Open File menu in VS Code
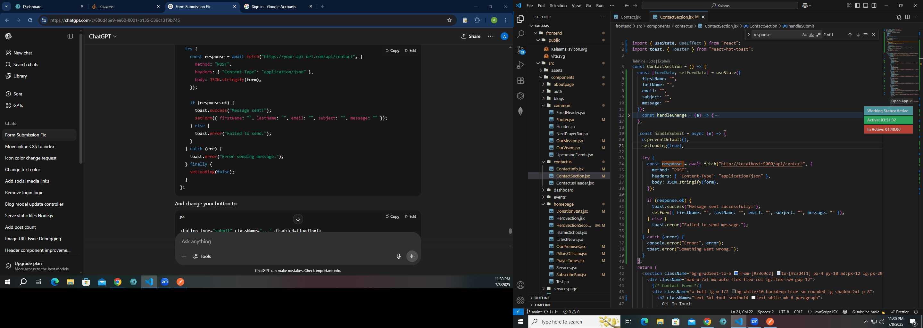923x328 pixels. coord(529,6)
